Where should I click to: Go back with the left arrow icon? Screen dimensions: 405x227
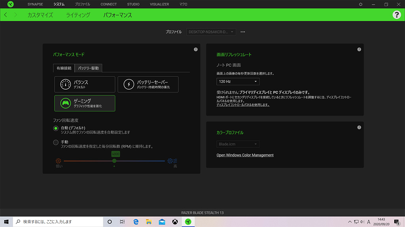(6, 15)
